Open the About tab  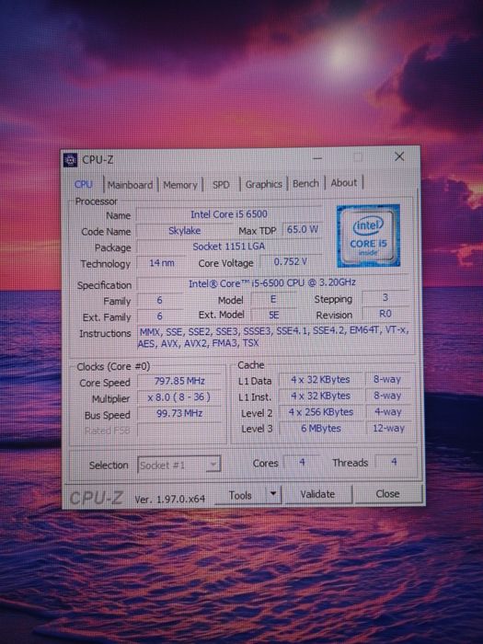(344, 183)
